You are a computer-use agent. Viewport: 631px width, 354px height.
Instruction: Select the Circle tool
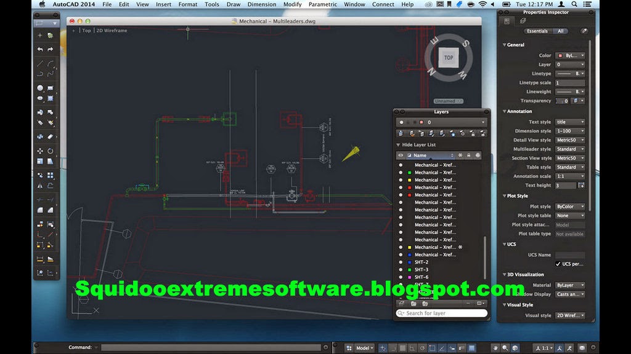40,88
